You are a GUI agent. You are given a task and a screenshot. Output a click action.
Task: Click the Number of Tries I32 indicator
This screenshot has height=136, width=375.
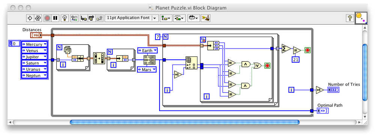334,90
